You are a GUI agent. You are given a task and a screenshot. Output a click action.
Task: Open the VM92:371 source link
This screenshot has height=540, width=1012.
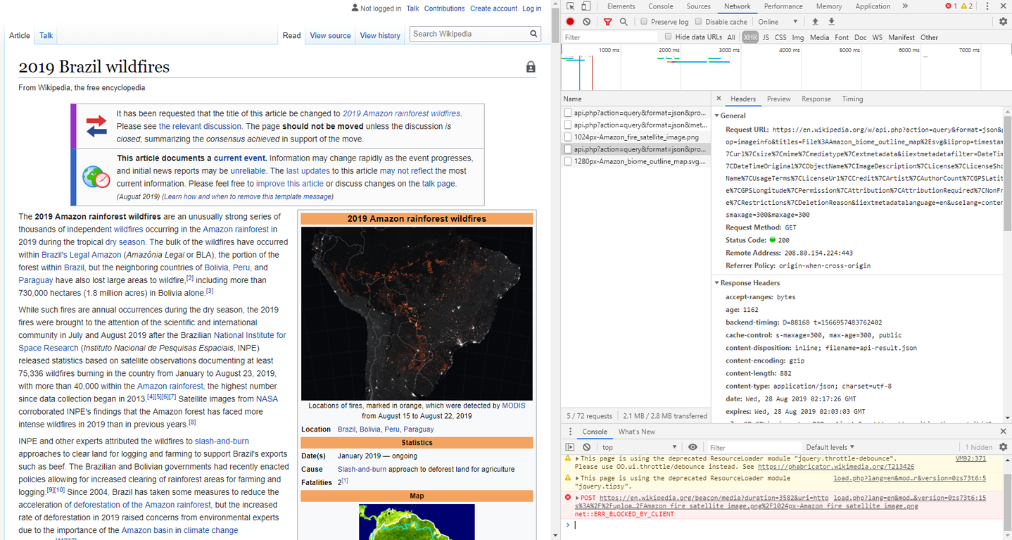point(970,458)
